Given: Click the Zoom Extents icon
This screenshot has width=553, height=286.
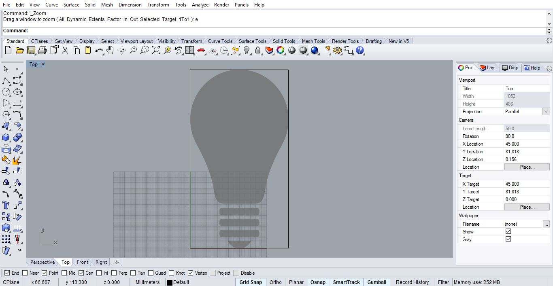Looking at the screenshot, I should point(156,51).
